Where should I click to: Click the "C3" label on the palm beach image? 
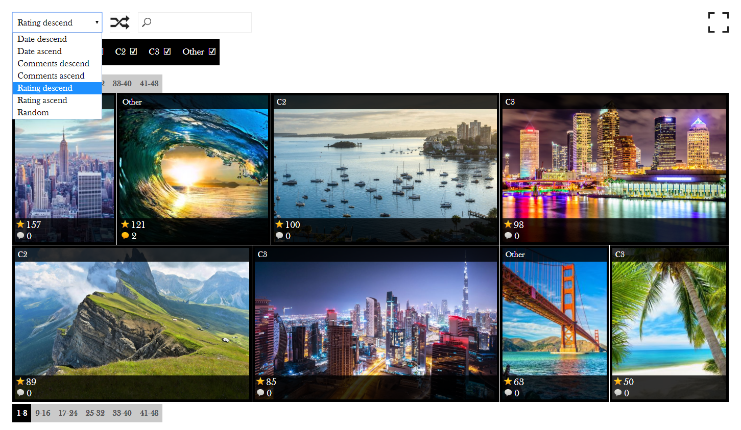[x=620, y=255]
